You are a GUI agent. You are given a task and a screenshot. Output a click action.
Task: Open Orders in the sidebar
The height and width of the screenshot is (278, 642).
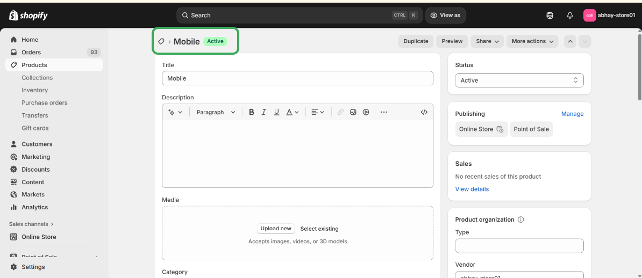click(31, 52)
